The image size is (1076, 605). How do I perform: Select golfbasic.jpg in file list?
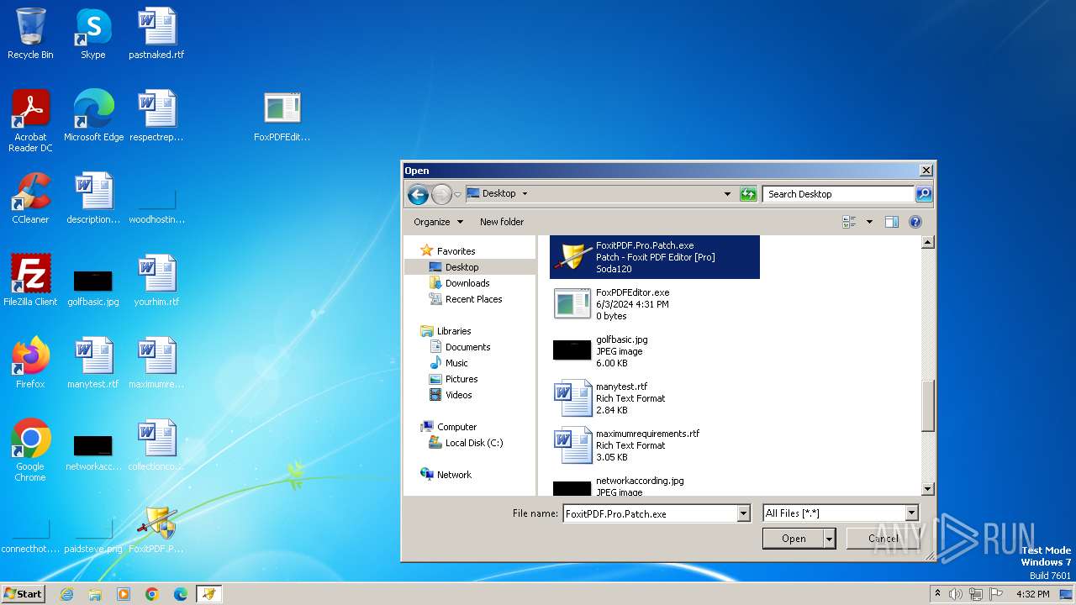655,351
